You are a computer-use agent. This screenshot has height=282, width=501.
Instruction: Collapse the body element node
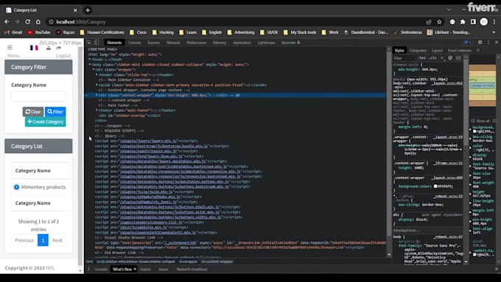point(90,65)
